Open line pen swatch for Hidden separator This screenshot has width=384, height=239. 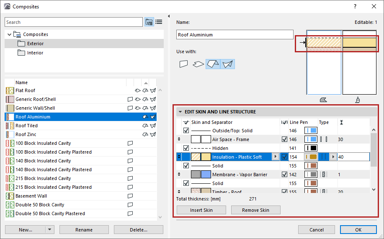pos(311,148)
